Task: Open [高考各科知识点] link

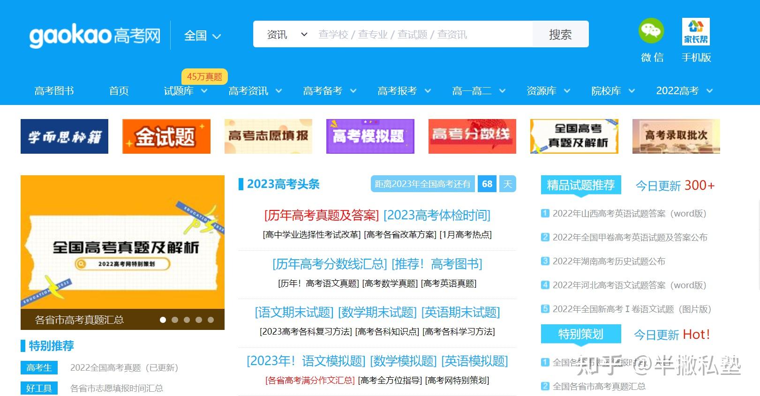Action: coord(387,331)
